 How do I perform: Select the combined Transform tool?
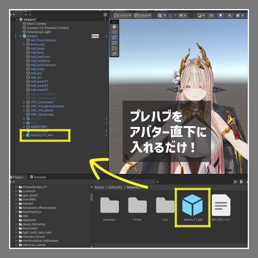pos(114,54)
